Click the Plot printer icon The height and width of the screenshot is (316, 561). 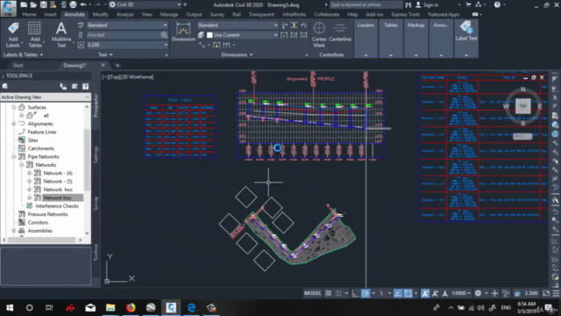coord(73,4)
